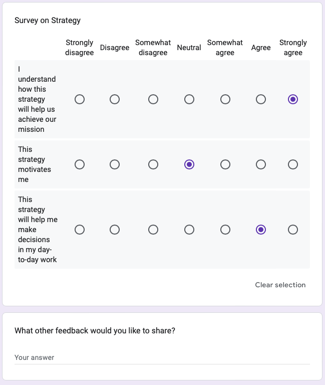Pick Neutral for day-to-day decisions row

(189, 230)
